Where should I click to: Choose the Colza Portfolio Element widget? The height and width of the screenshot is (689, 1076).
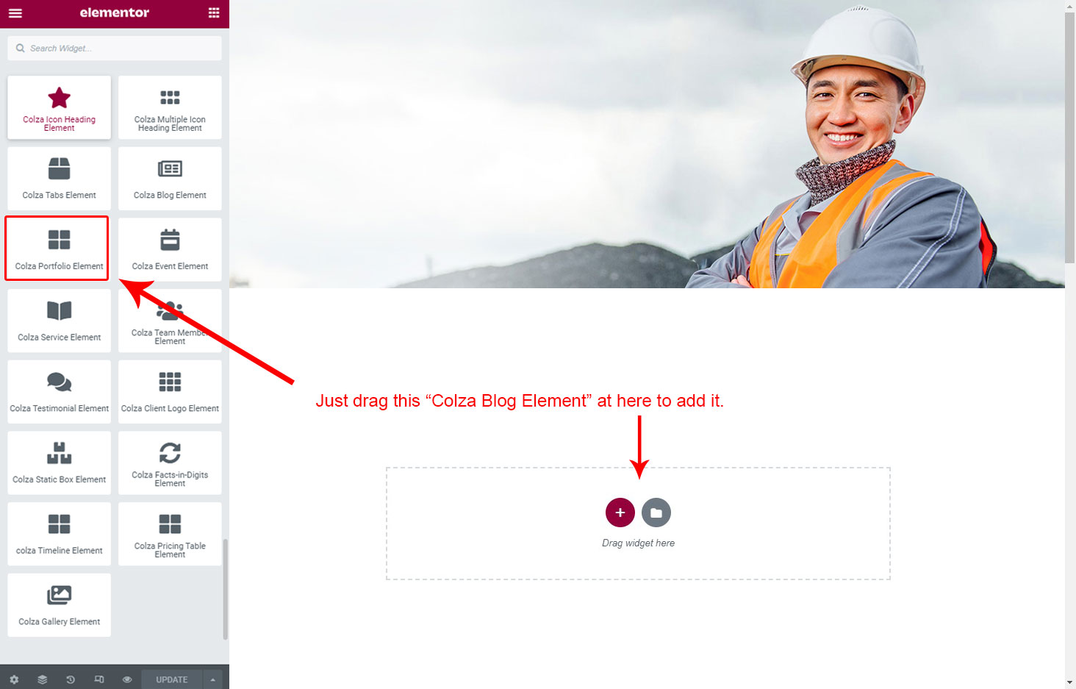pyautogui.click(x=60, y=249)
